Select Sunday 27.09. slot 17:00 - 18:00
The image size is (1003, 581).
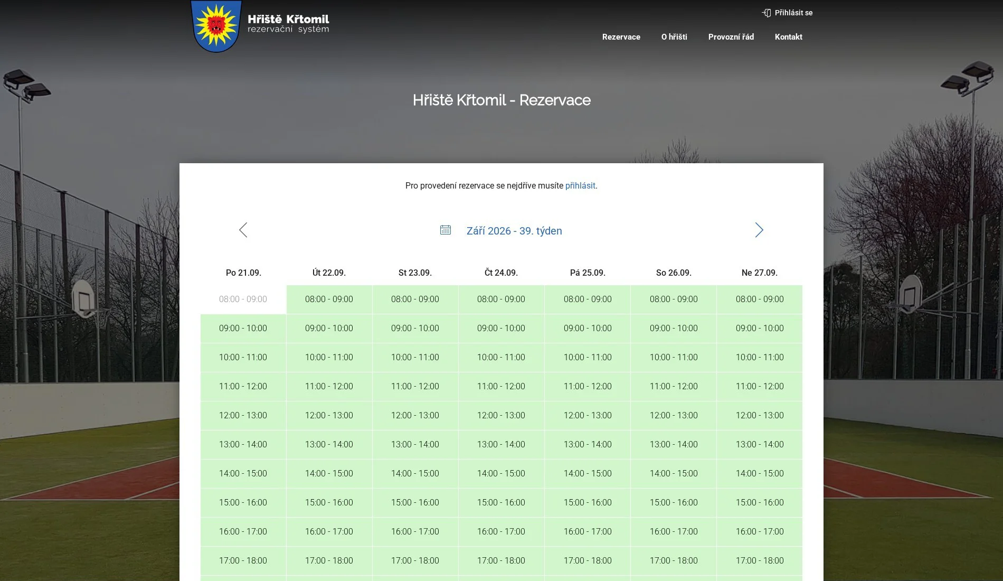pyautogui.click(x=760, y=561)
